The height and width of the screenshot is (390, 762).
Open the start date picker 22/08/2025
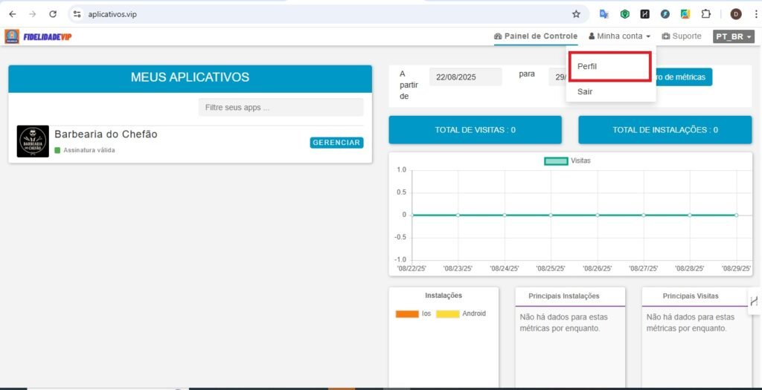pos(465,77)
